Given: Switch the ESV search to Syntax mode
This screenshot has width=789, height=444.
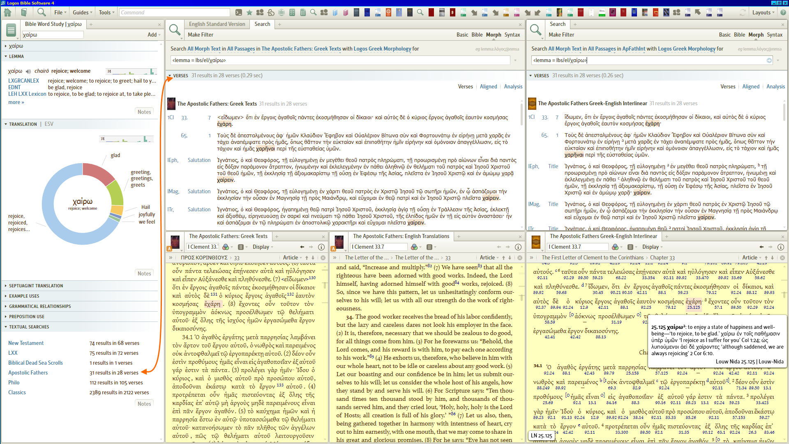Looking at the screenshot, I should [512, 35].
